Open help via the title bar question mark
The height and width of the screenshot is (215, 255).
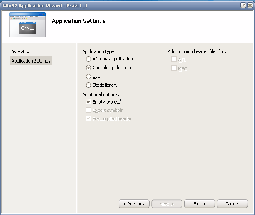243,6
